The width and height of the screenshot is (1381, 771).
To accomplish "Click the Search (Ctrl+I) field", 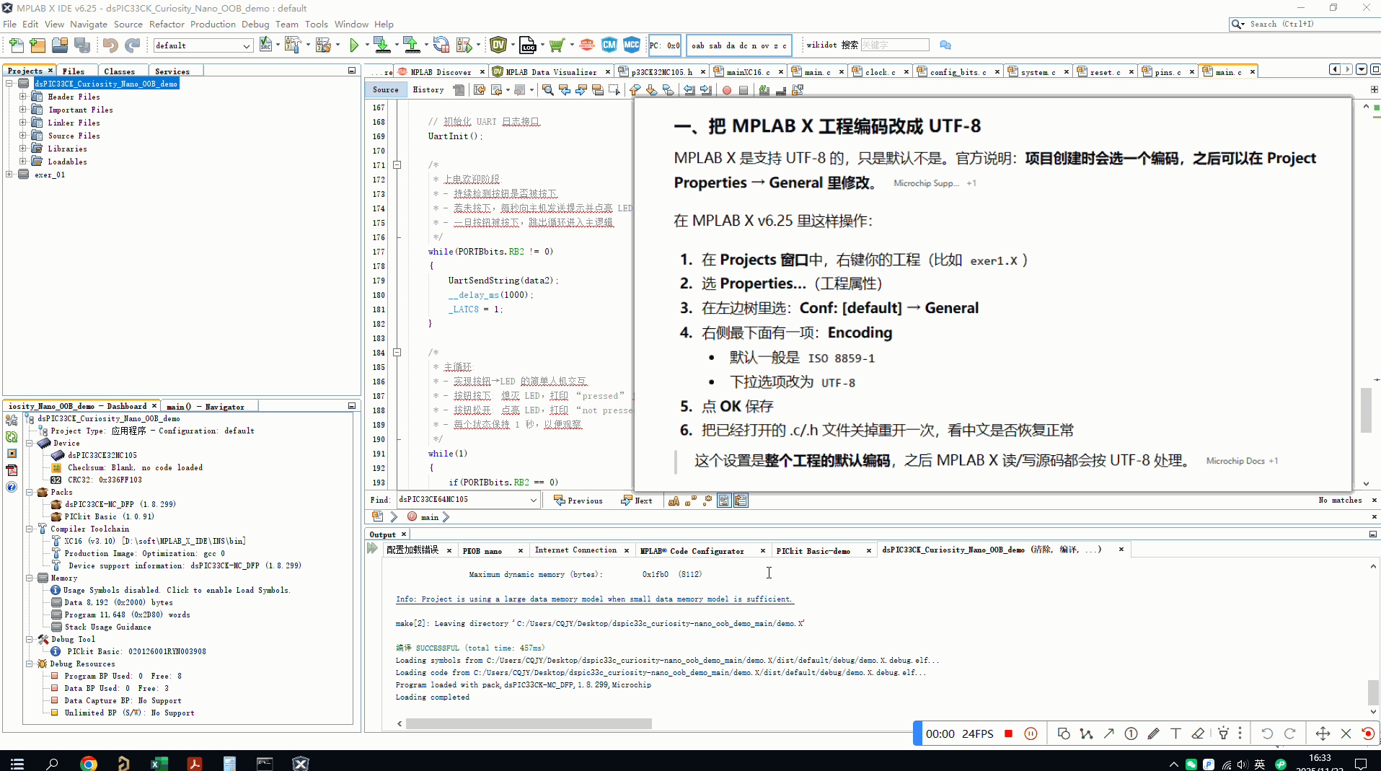I will click(x=1305, y=24).
